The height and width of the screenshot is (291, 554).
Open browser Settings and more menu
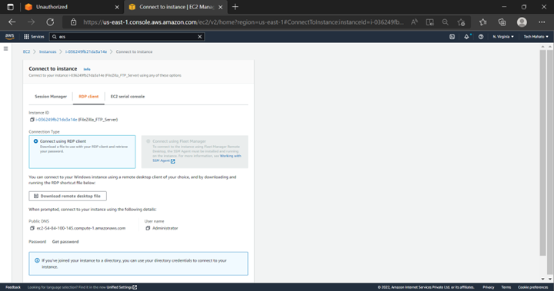[x=542, y=22]
